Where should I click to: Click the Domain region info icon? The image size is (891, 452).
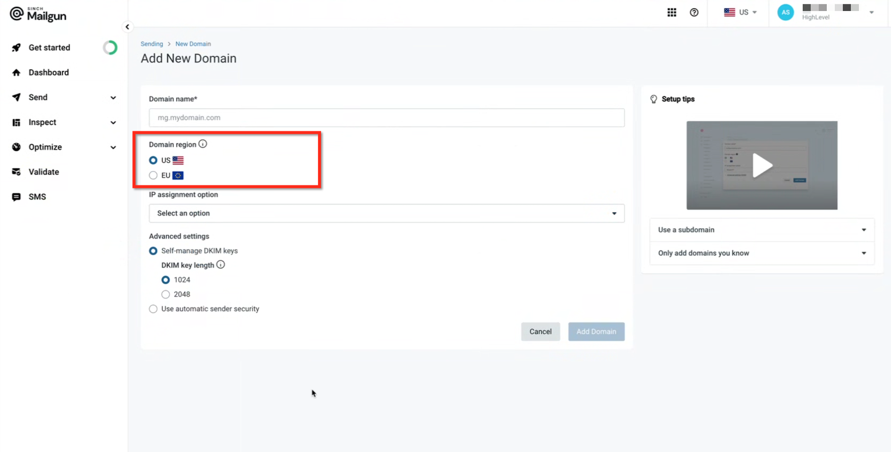pos(203,144)
